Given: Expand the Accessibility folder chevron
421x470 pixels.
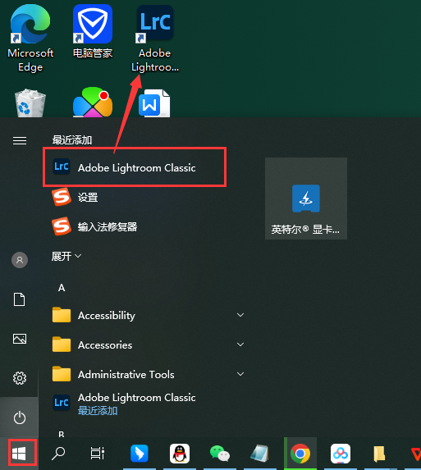Looking at the screenshot, I should click(240, 315).
